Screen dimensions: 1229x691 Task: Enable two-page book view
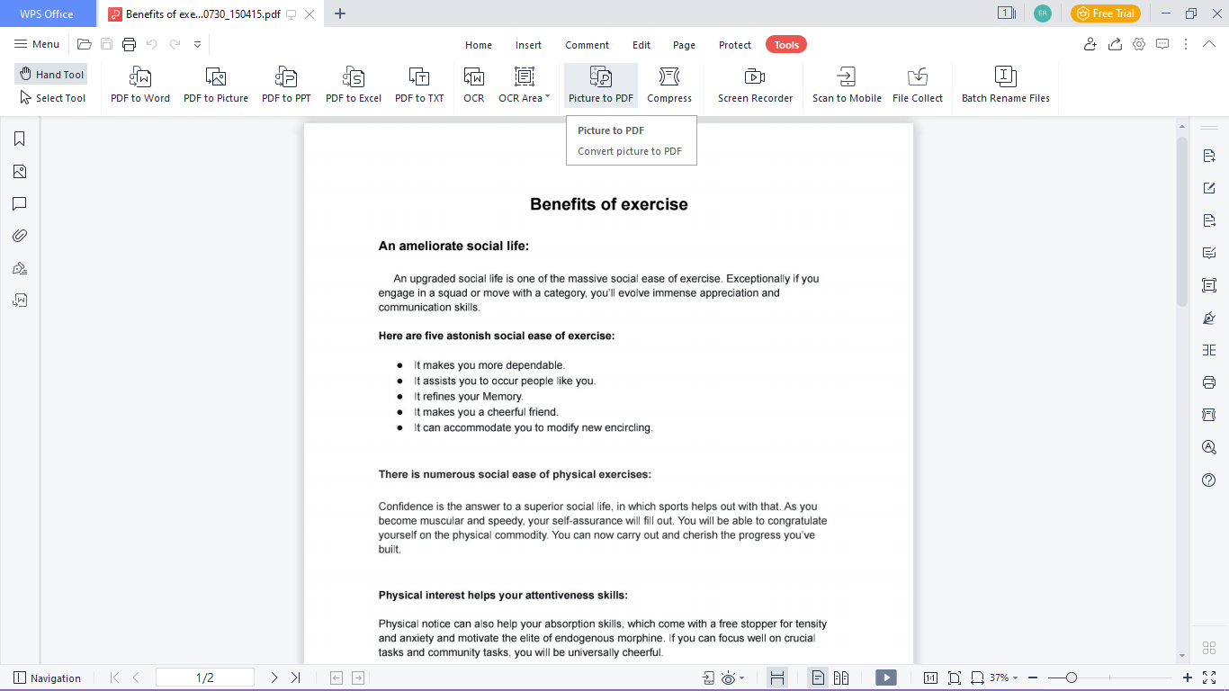point(841,678)
